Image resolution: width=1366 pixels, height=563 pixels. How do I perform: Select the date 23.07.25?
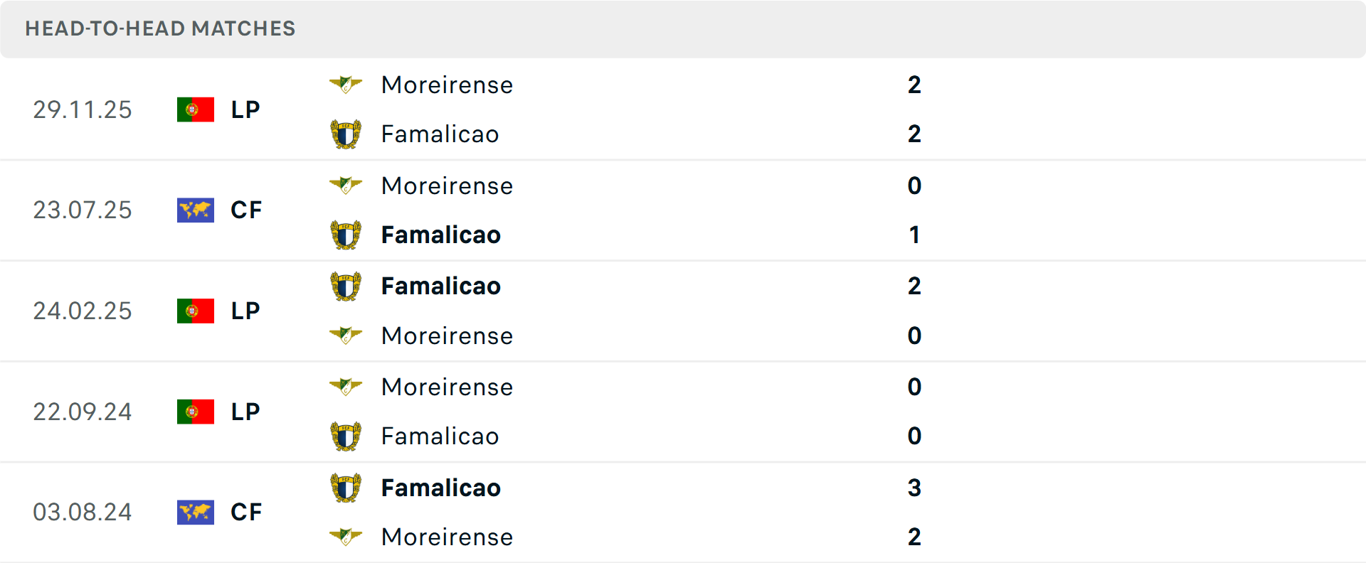pyautogui.click(x=83, y=210)
